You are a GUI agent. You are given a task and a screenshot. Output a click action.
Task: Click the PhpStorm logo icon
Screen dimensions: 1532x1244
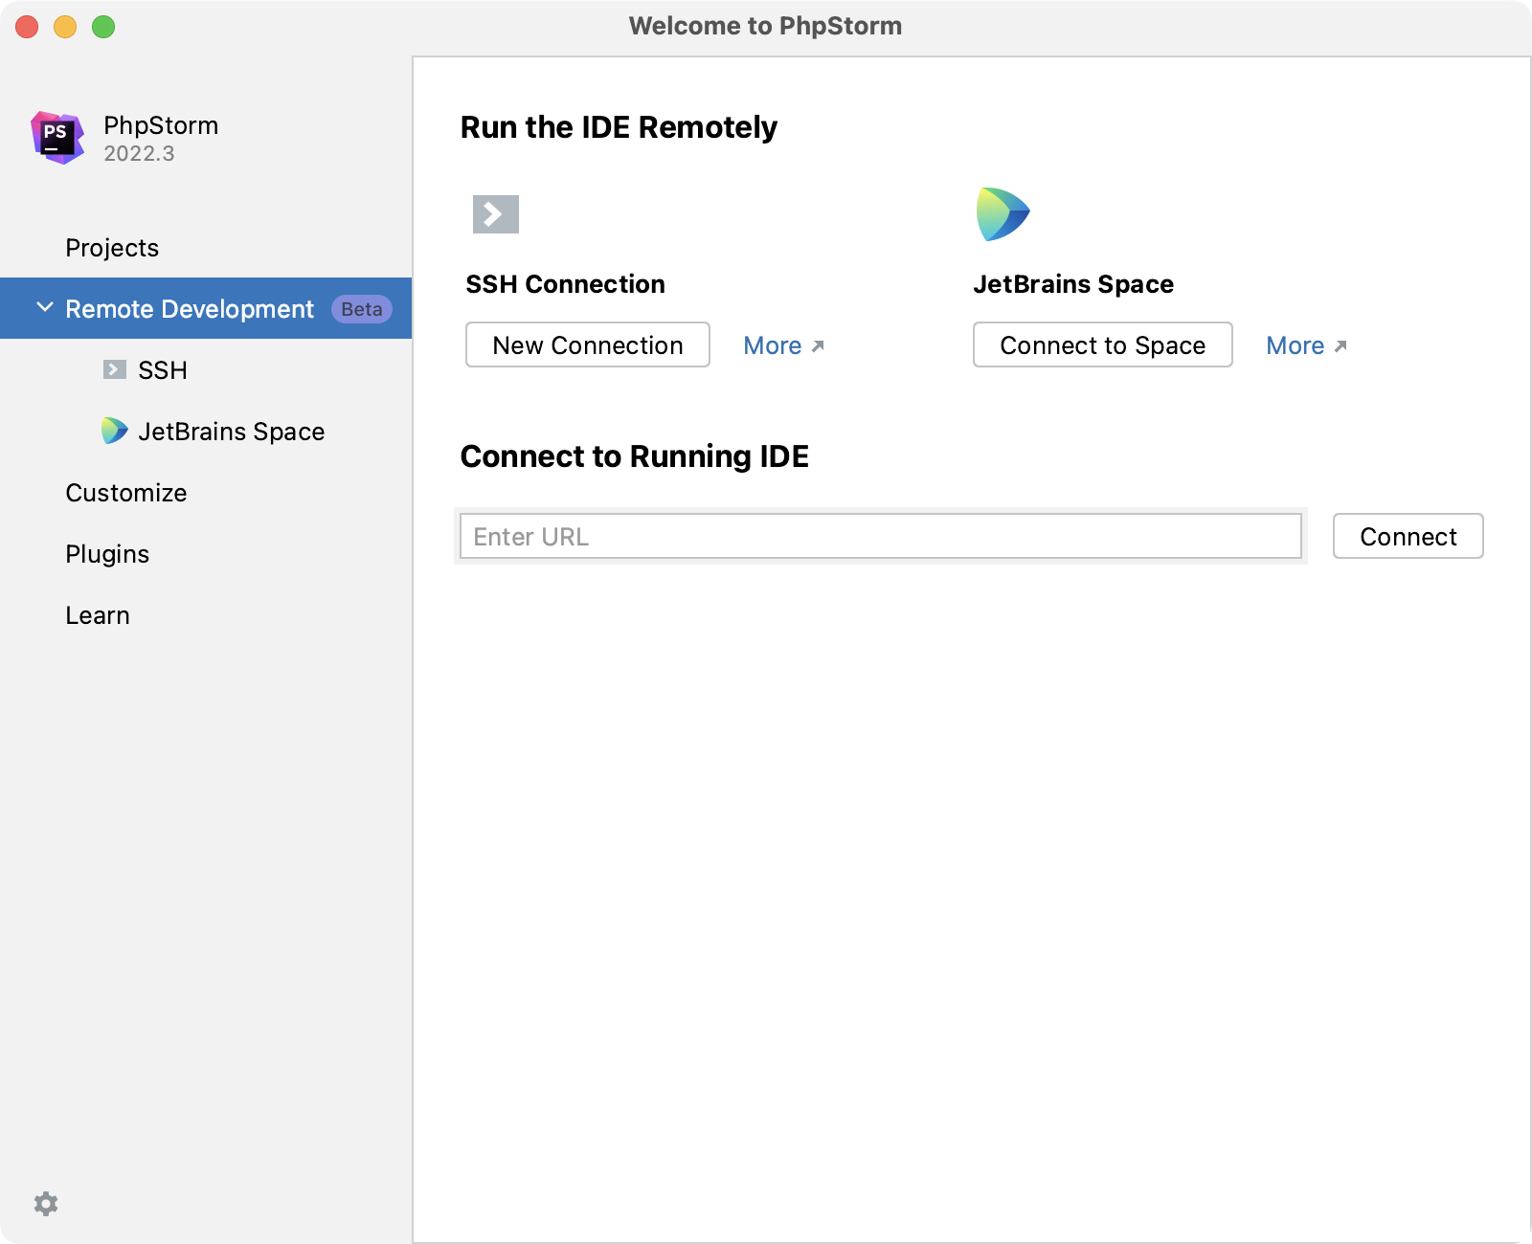56,138
